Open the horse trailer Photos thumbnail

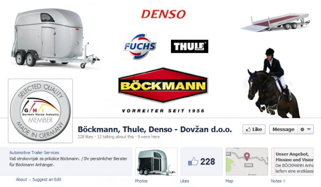[156, 162]
